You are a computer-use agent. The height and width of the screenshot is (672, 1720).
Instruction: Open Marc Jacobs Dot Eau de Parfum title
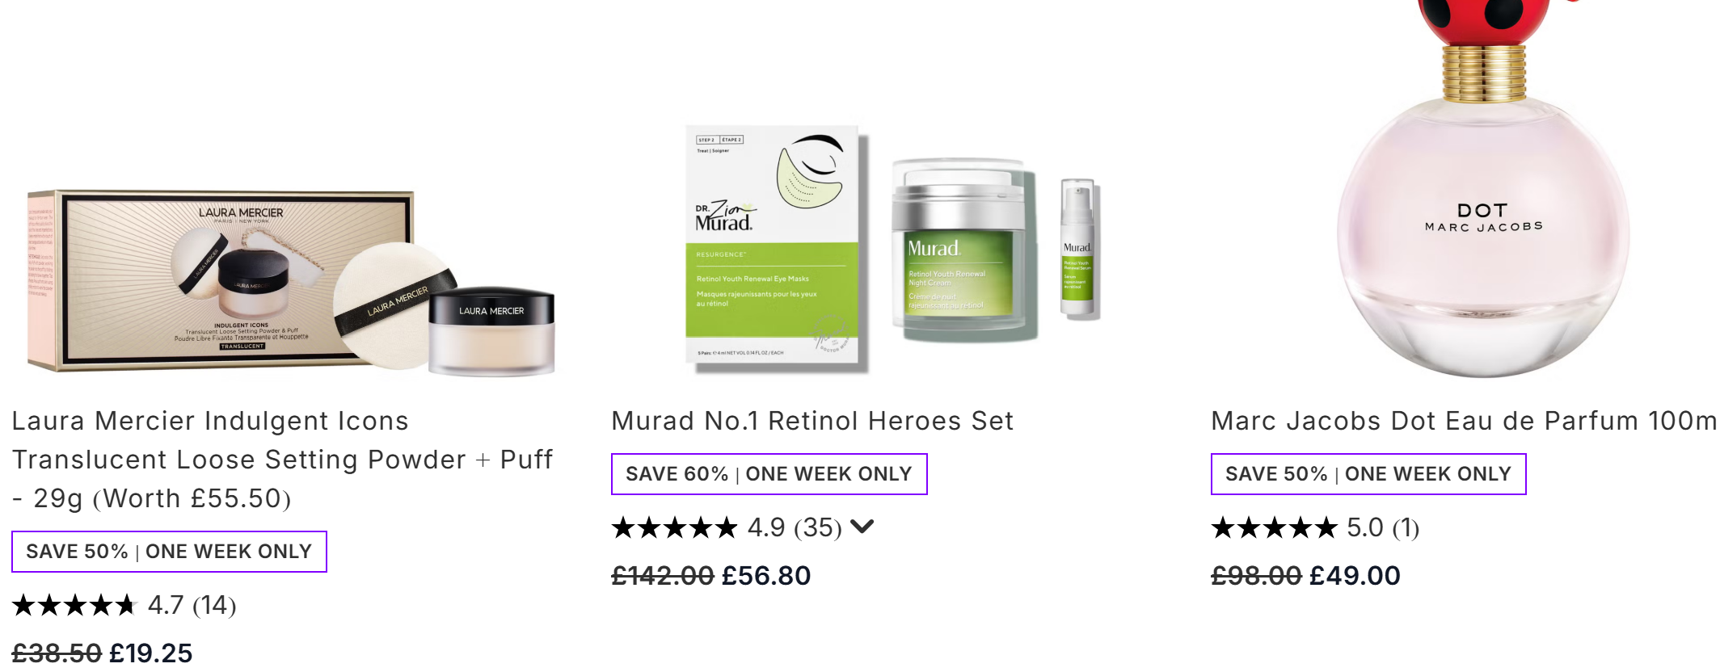tap(1465, 421)
